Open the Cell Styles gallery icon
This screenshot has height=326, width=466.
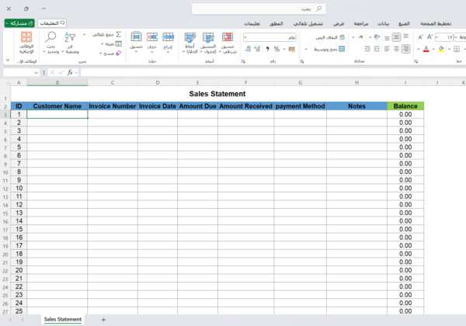(x=192, y=37)
